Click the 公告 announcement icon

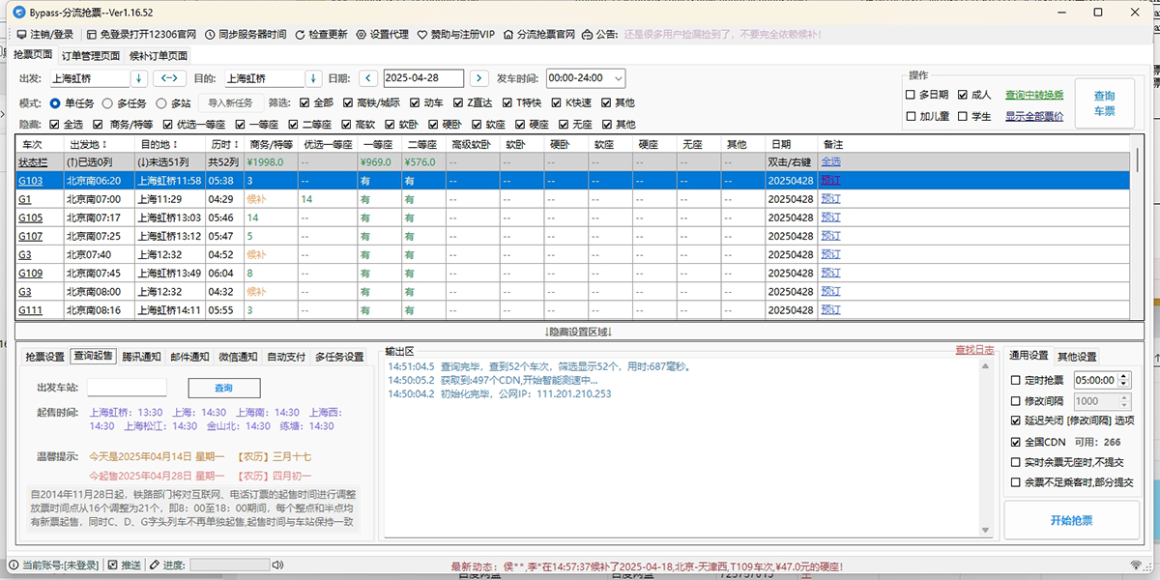(588, 34)
